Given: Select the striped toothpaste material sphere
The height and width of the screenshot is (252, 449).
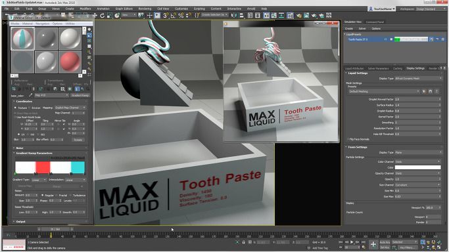Looking at the screenshot, I should point(22,38).
